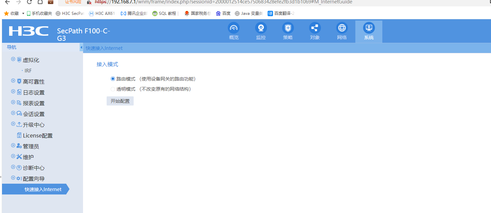Open the 百度 bookmark
The width and height of the screenshot is (491, 213).
(x=223, y=13)
